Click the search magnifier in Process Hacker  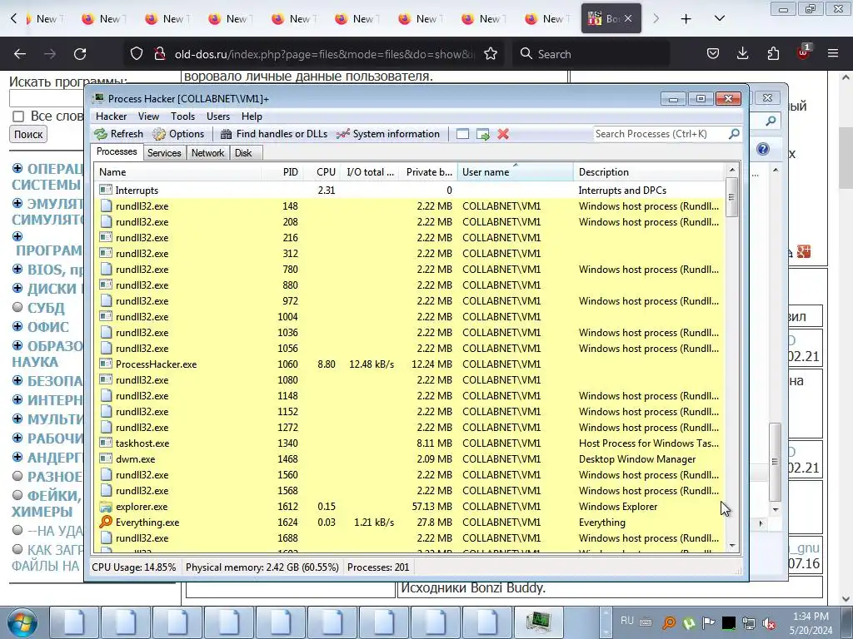point(734,134)
